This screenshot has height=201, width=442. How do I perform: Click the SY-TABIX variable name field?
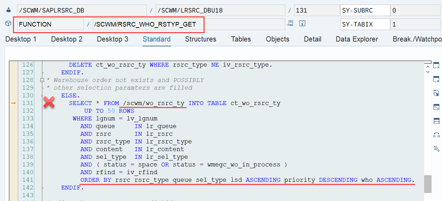365,24
